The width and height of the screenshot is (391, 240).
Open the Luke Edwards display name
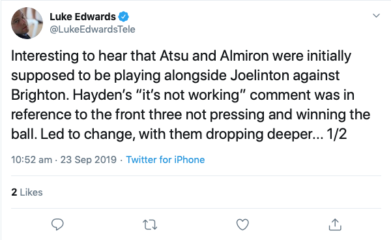coord(83,17)
